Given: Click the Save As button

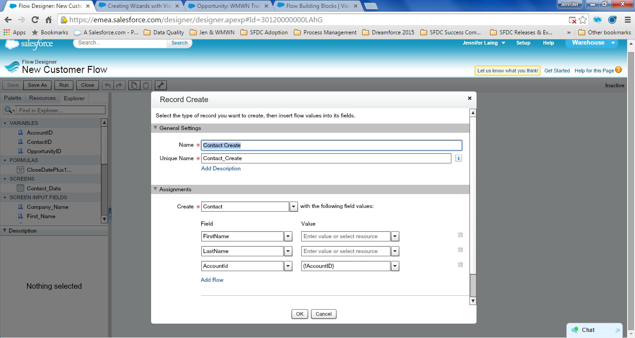Looking at the screenshot, I should [x=37, y=85].
